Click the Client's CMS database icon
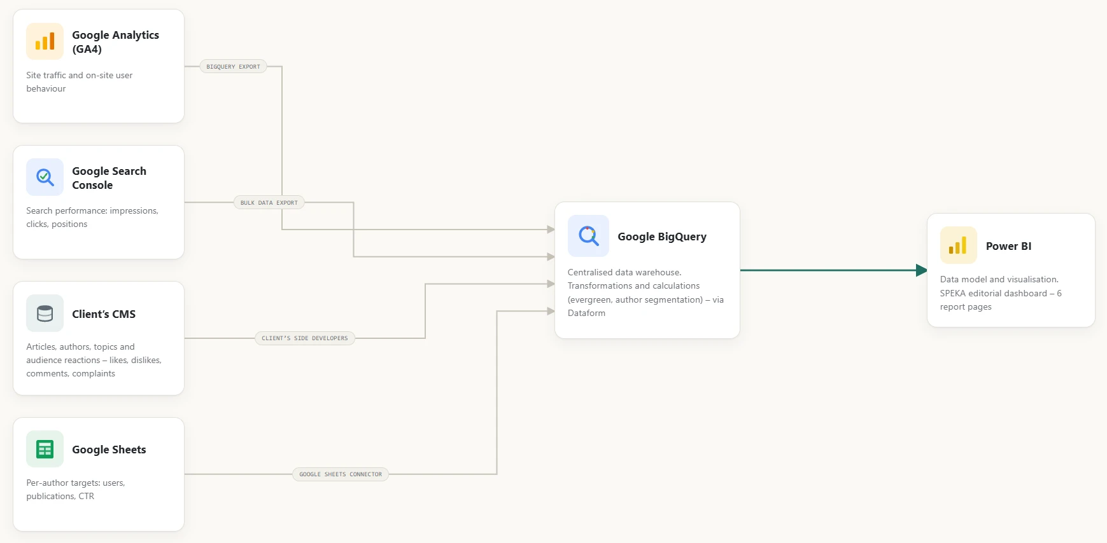The image size is (1107, 543). tap(45, 313)
